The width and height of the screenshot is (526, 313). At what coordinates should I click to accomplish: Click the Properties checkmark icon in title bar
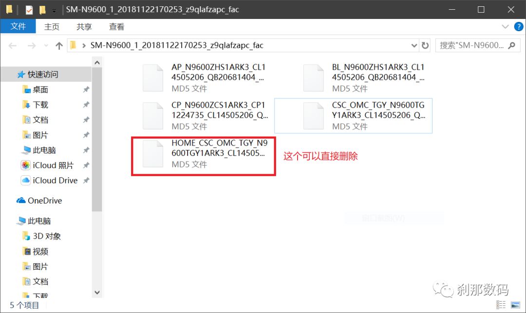29,10
